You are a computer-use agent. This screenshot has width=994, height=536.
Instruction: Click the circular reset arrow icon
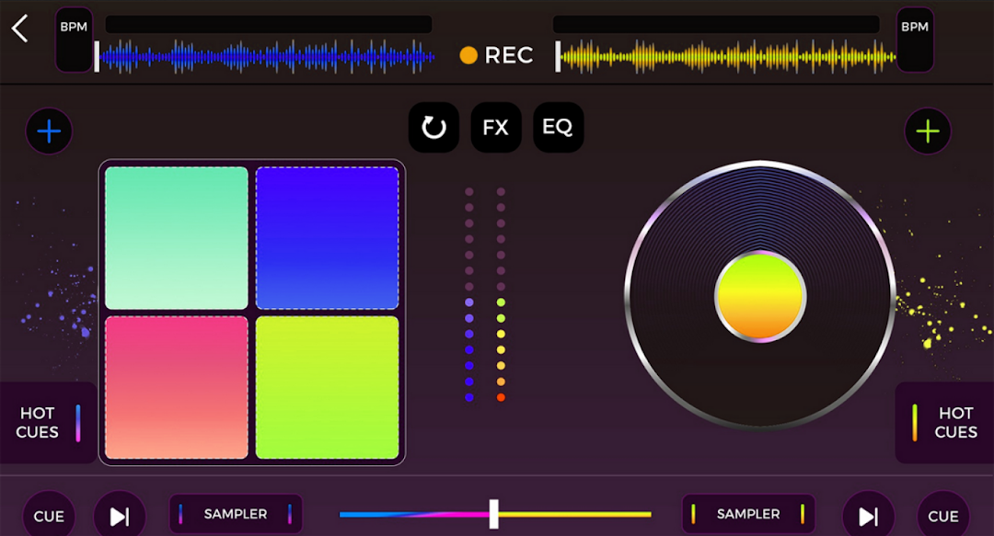coord(433,128)
